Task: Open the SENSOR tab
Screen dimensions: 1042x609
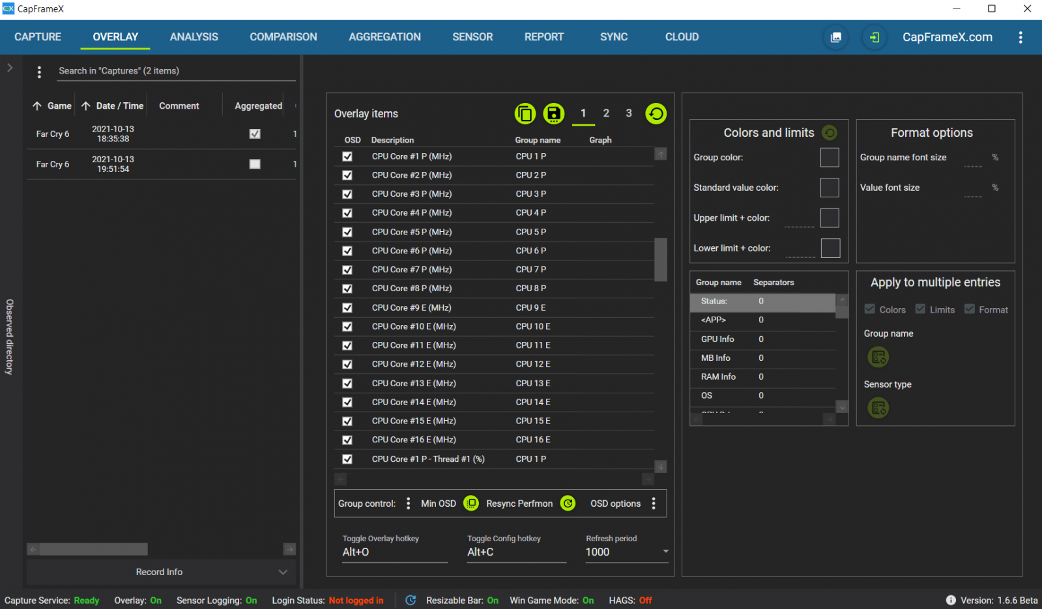Action: point(472,37)
